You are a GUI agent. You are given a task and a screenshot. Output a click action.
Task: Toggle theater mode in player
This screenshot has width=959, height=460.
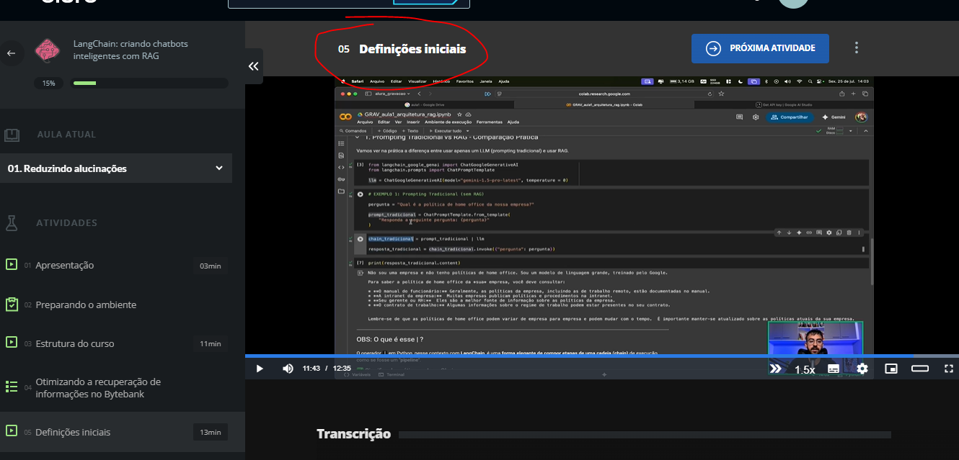(x=920, y=369)
